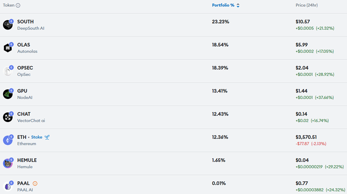Click the orange warning icon next to PAAL
This screenshot has height=194, width=347.
tap(35, 184)
